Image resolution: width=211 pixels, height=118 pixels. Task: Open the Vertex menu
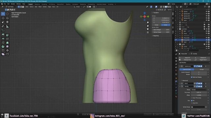45,7
